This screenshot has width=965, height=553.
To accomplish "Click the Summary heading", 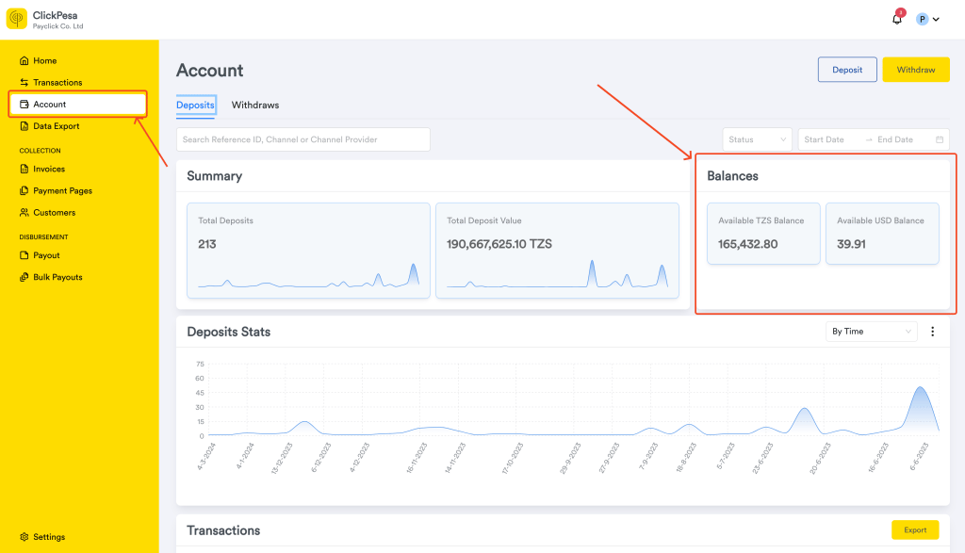I will pyautogui.click(x=214, y=176).
